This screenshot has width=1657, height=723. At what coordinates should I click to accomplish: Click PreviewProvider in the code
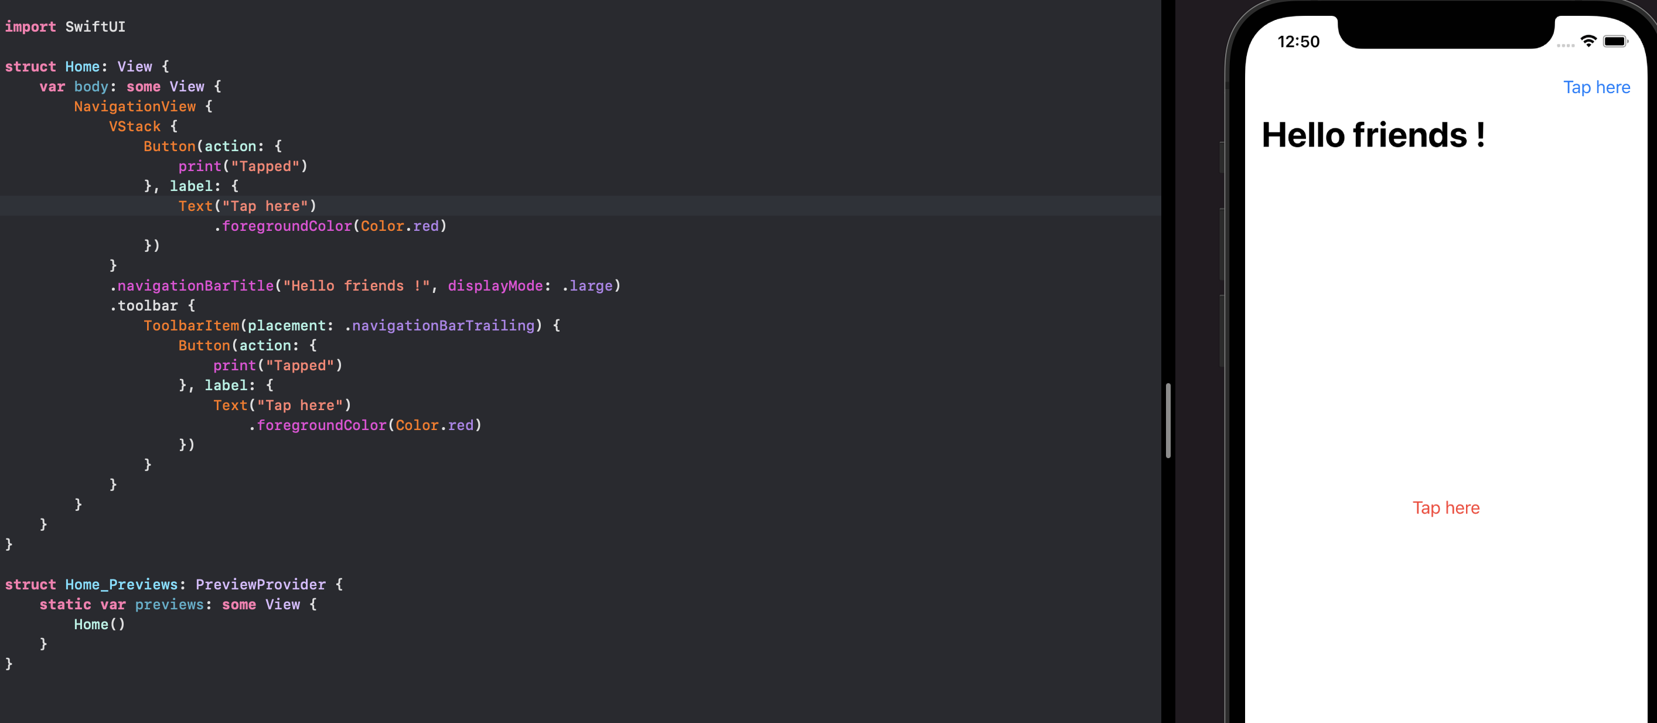pyautogui.click(x=260, y=584)
